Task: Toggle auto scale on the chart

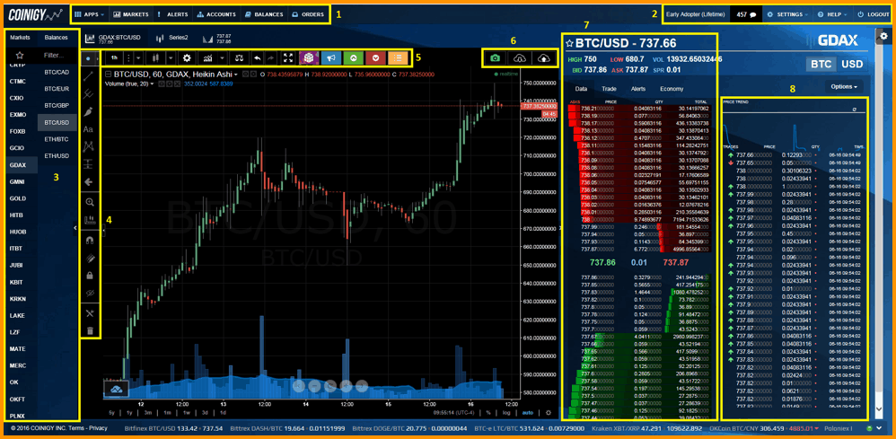Action: (527, 412)
